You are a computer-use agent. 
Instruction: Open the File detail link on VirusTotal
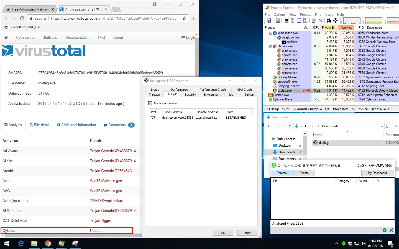[x=40, y=125]
